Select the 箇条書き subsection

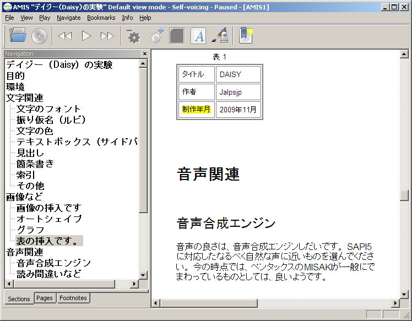(35, 164)
